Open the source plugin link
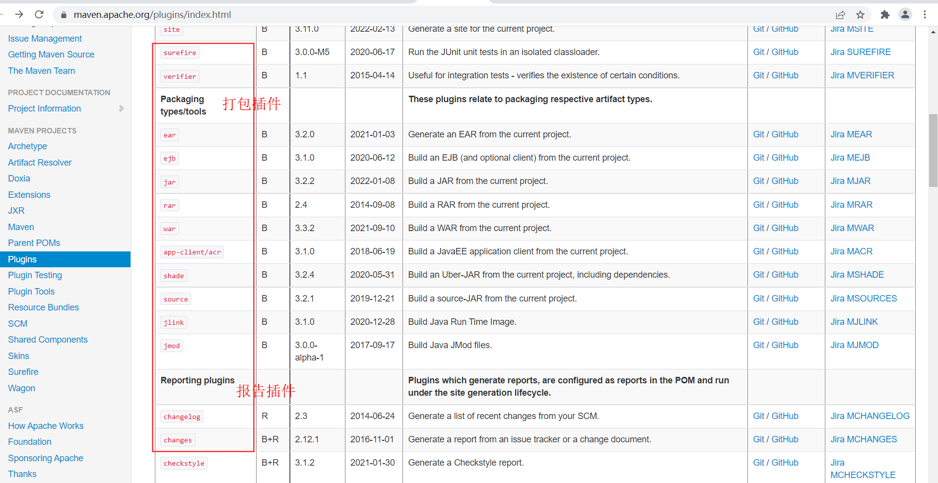This screenshot has height=483, width=938. (176, 299)
